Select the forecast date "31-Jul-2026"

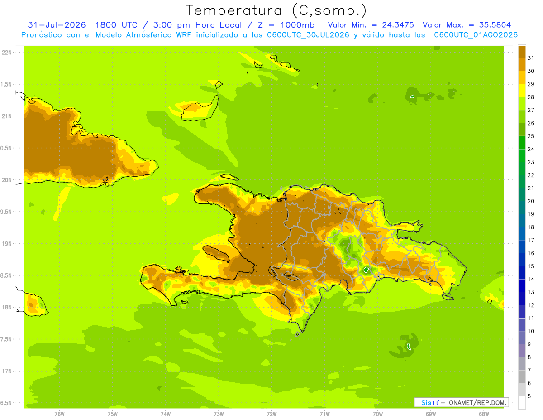(57, 25)
